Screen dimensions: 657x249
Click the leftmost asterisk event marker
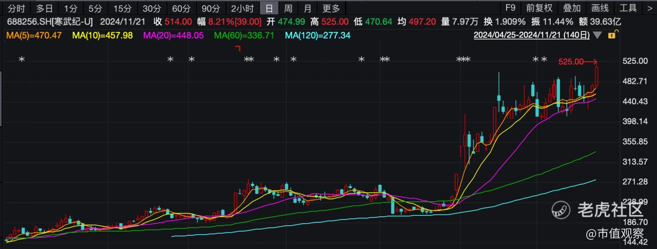coord(22,60)
